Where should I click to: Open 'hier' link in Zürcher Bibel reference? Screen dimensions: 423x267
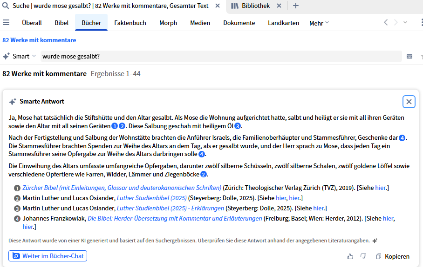pos(381,188)
